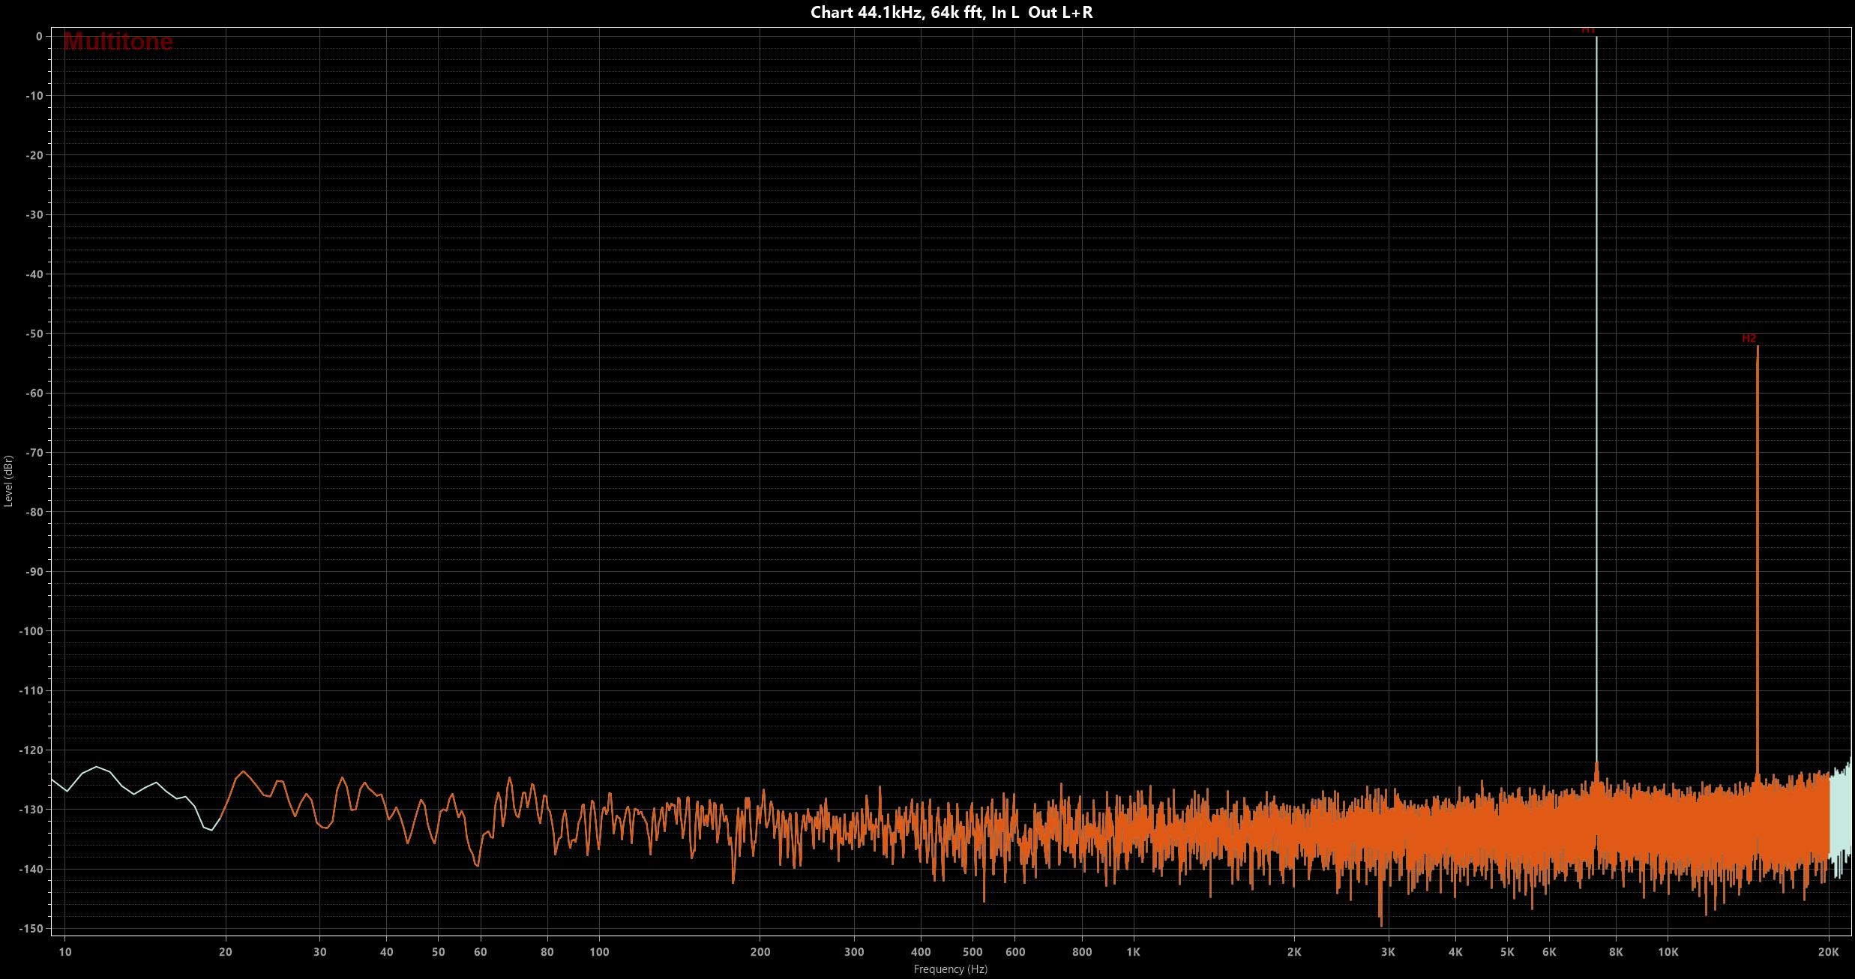Click the 50 Hz frequency tick label
Image resolution: width=1855 pixels, height=979 pixels.
click(439, 953)
